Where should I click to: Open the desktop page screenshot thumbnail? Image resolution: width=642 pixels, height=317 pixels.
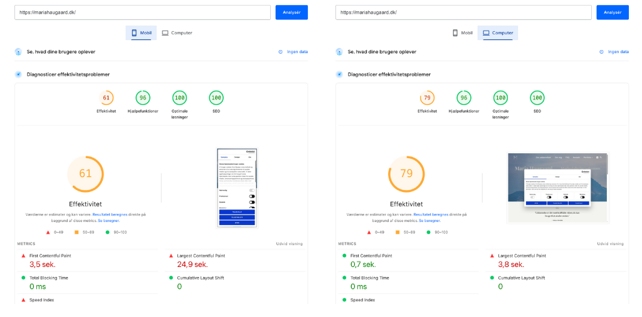coord(557,188)
